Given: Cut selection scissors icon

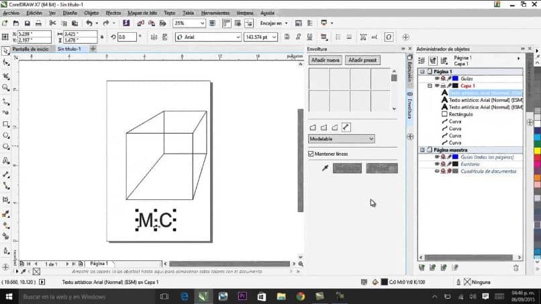Looking at the screenshot, I should pyautogui.click(x=52, y=23).
